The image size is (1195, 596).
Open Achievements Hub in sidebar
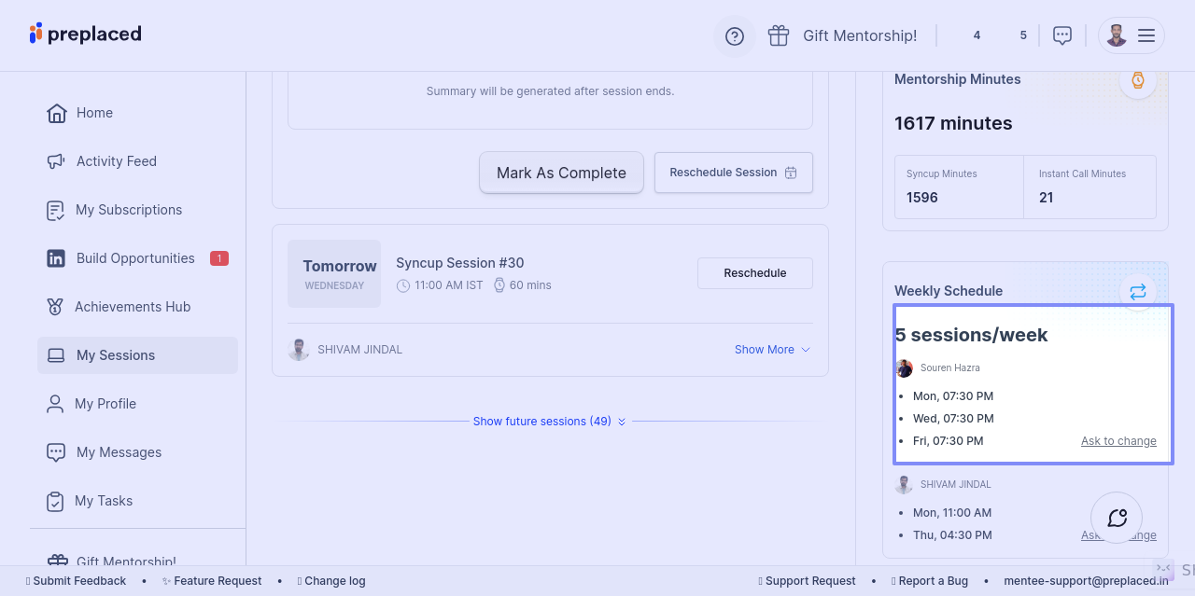(133, 307)
